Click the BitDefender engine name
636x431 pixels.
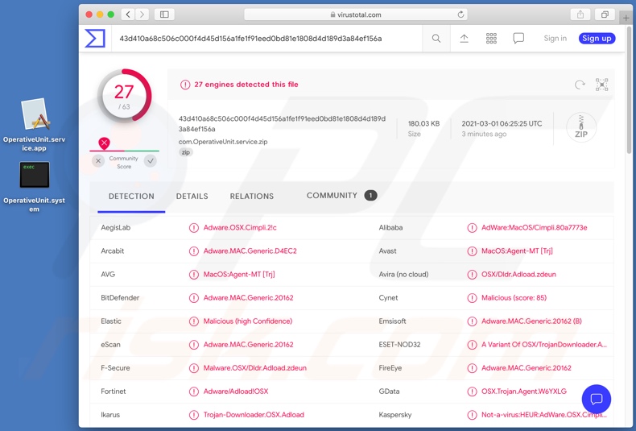120,298
